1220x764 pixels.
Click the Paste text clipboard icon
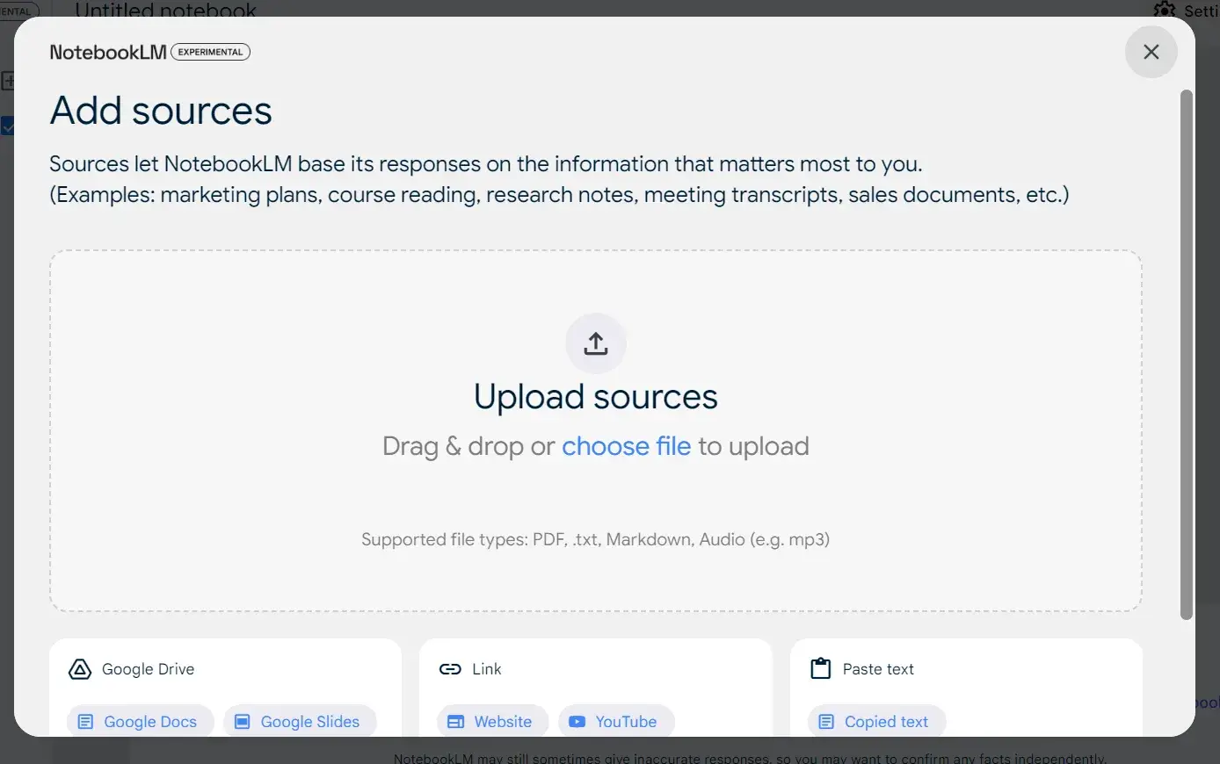[820, 668]
